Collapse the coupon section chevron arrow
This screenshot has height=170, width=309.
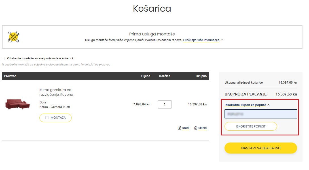click(x=268, y=105)
